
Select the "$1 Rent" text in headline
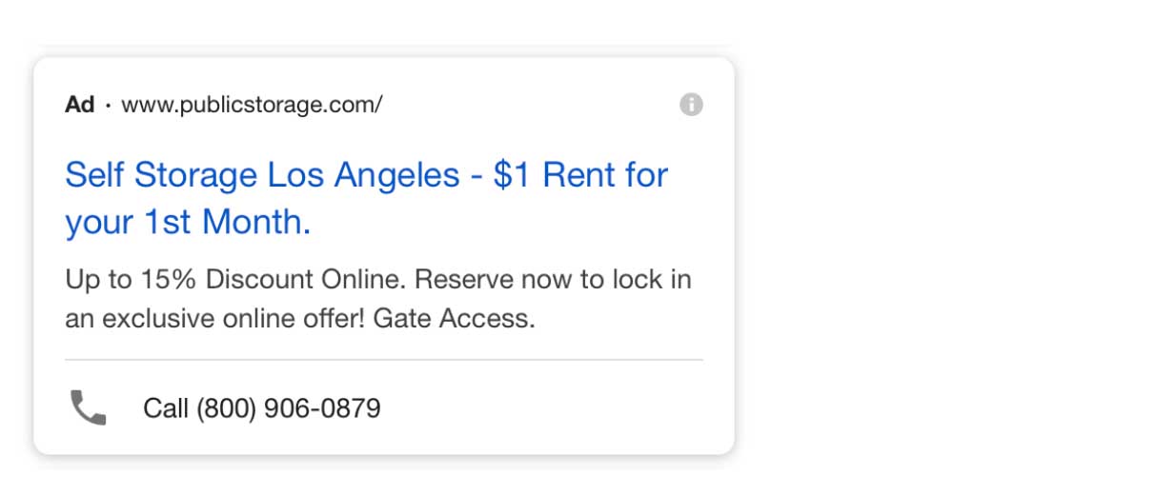(554, 175)
